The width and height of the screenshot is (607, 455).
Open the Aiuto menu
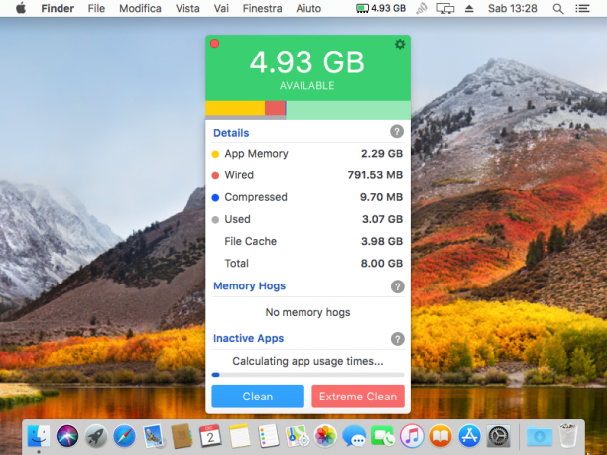tap(308, 8)
